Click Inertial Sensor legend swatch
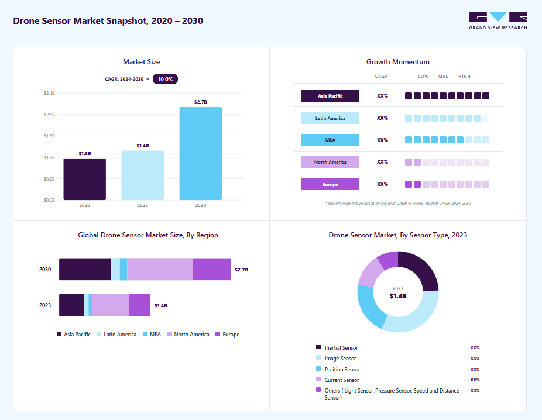The width and height of the screenshot is (542, 420). pyautogui.click(x=318, y=347)
